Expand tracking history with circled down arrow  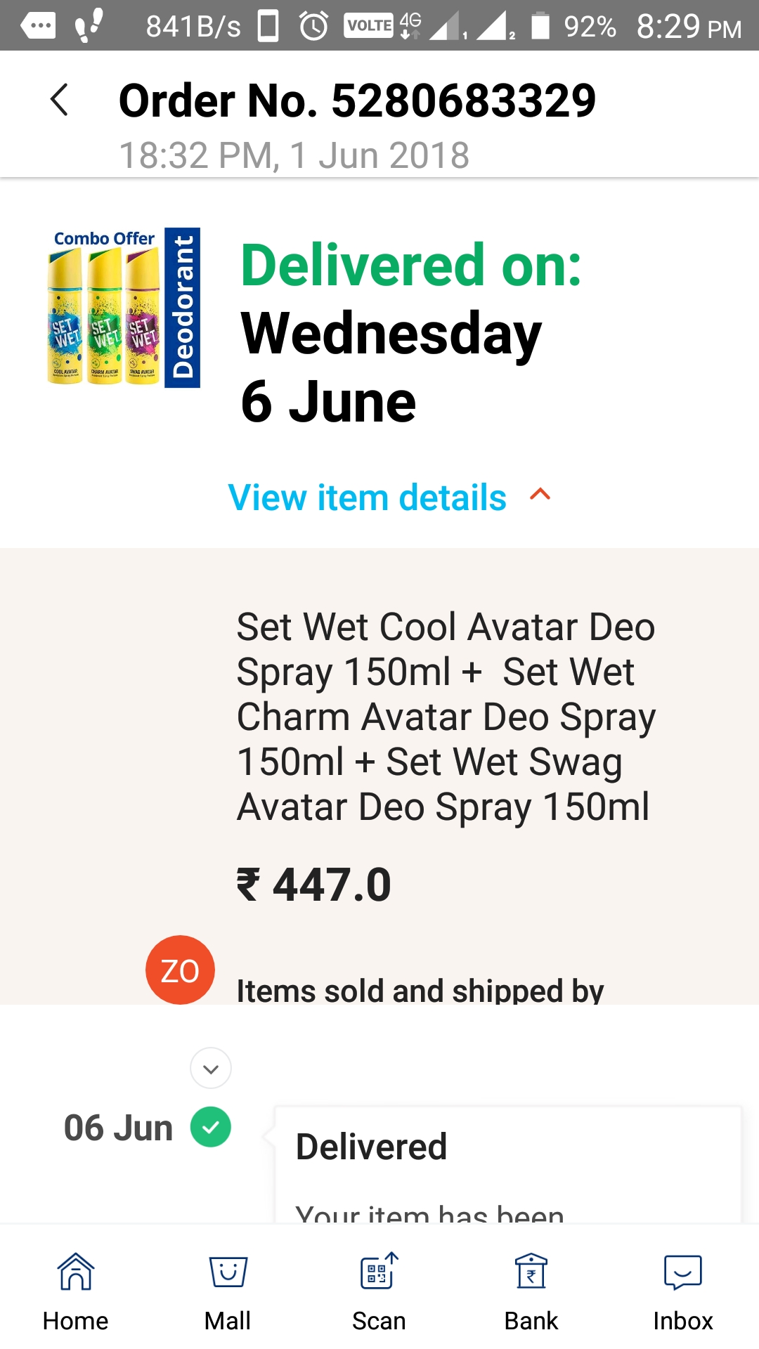[211, 1069]
